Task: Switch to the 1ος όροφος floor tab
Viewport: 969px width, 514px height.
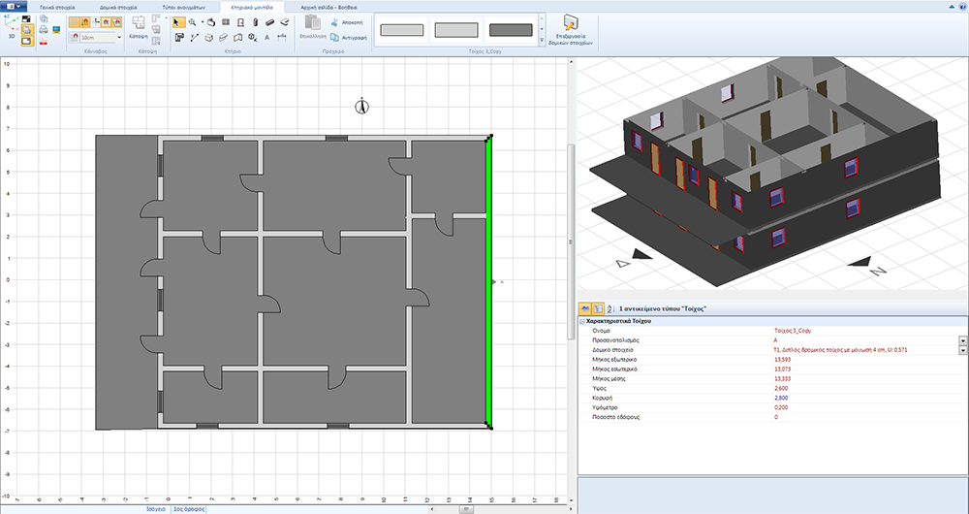Action: click(x=187, y=508)
